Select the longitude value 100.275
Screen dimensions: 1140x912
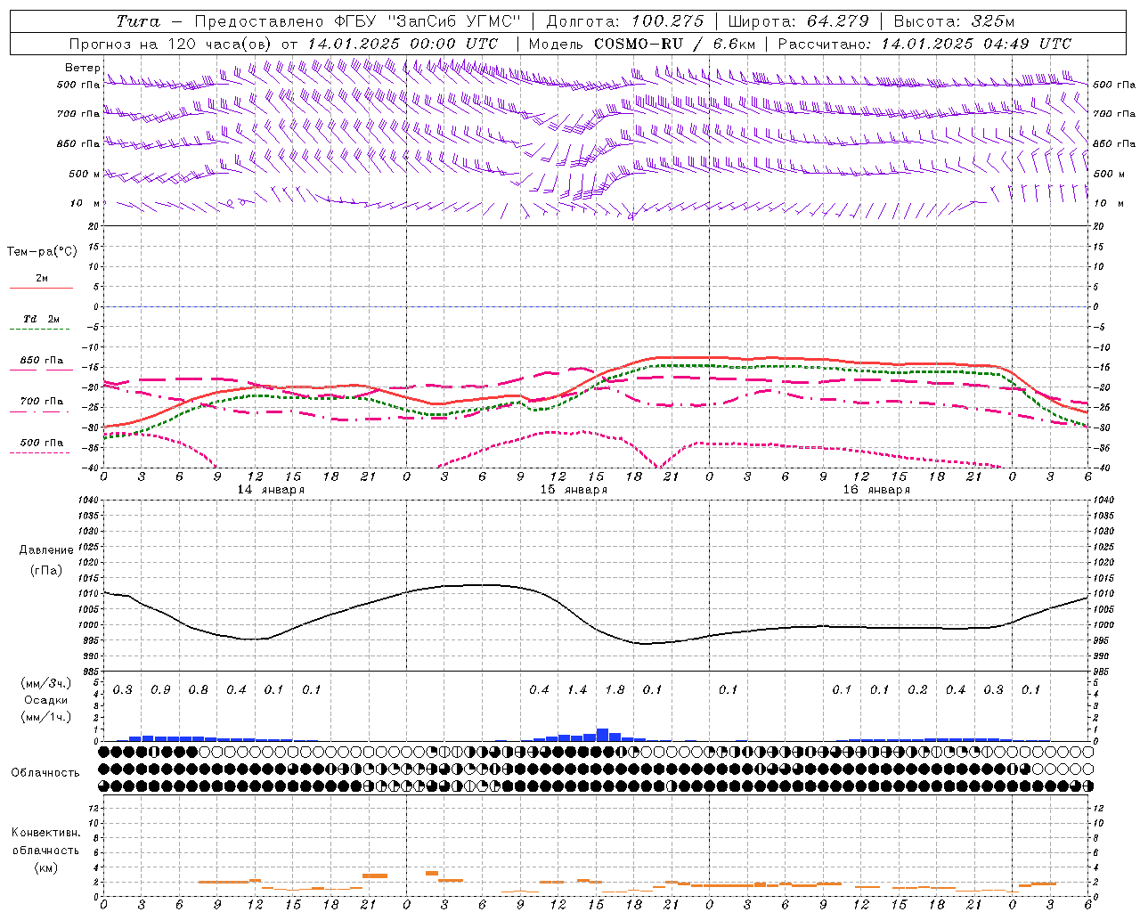[x=668, y=21]
